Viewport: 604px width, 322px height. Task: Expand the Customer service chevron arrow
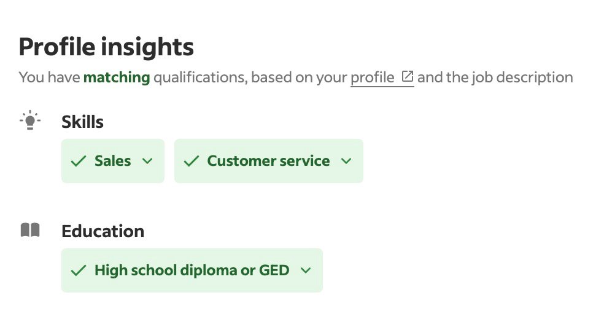(346, 161)
